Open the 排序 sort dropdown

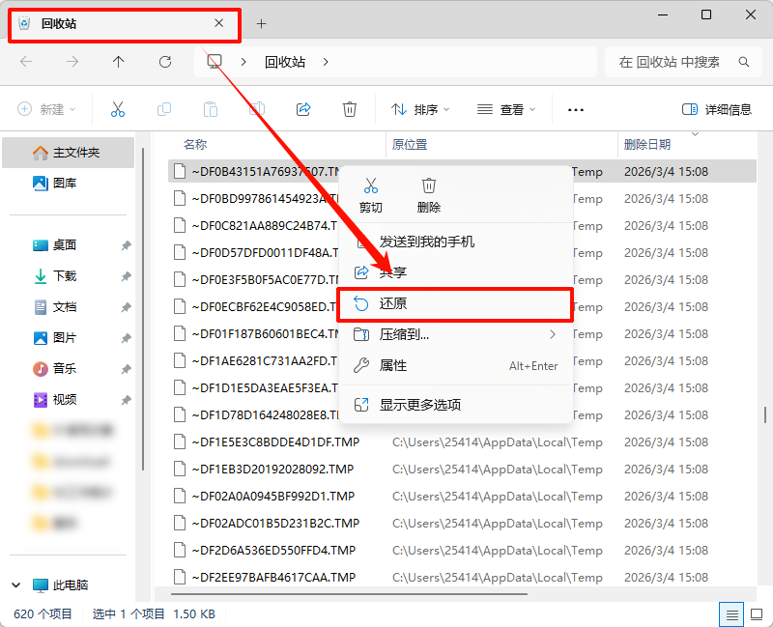coord(419,109)
